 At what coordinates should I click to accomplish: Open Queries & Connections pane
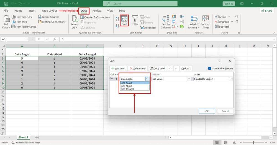point(95,17)
